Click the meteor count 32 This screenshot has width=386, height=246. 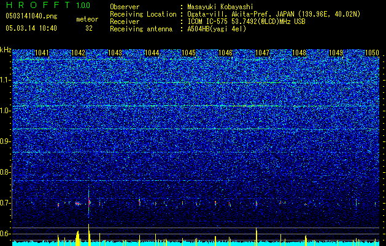tap(89, 28)
